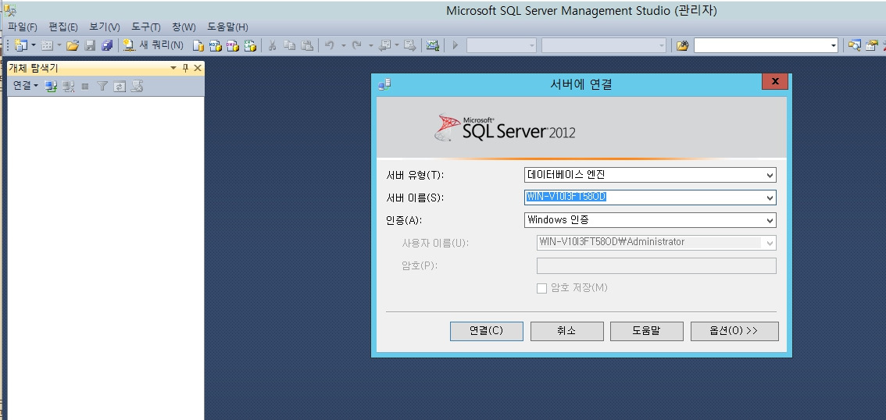Viewport: 886px width, 420px height.
Task: Click the 옵션(O) >> button
Action: tap(734, 331)
